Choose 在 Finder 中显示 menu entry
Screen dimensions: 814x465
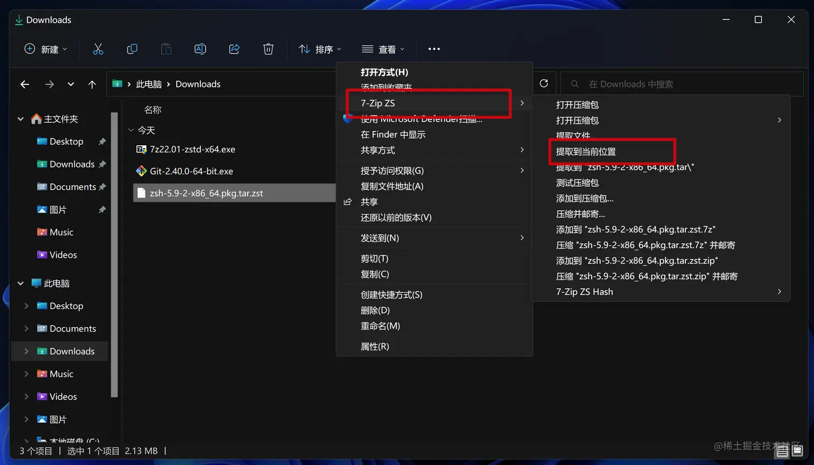(x=434, y=135)
